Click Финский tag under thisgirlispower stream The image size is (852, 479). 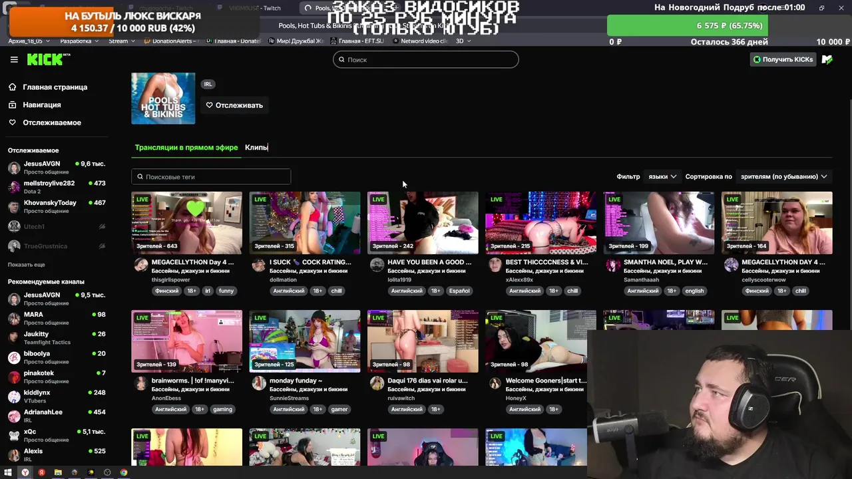click(166, 291)
